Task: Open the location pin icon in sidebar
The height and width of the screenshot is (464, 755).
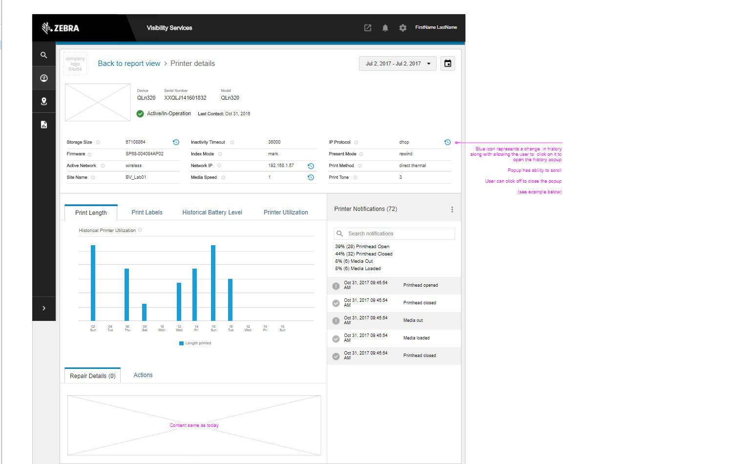Action: (44, 101)
